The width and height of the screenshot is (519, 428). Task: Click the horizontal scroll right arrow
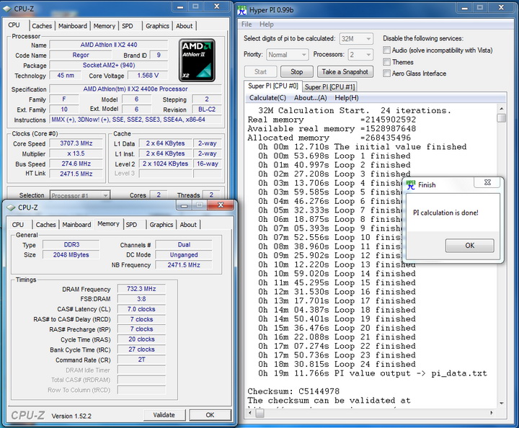(491, 413)
